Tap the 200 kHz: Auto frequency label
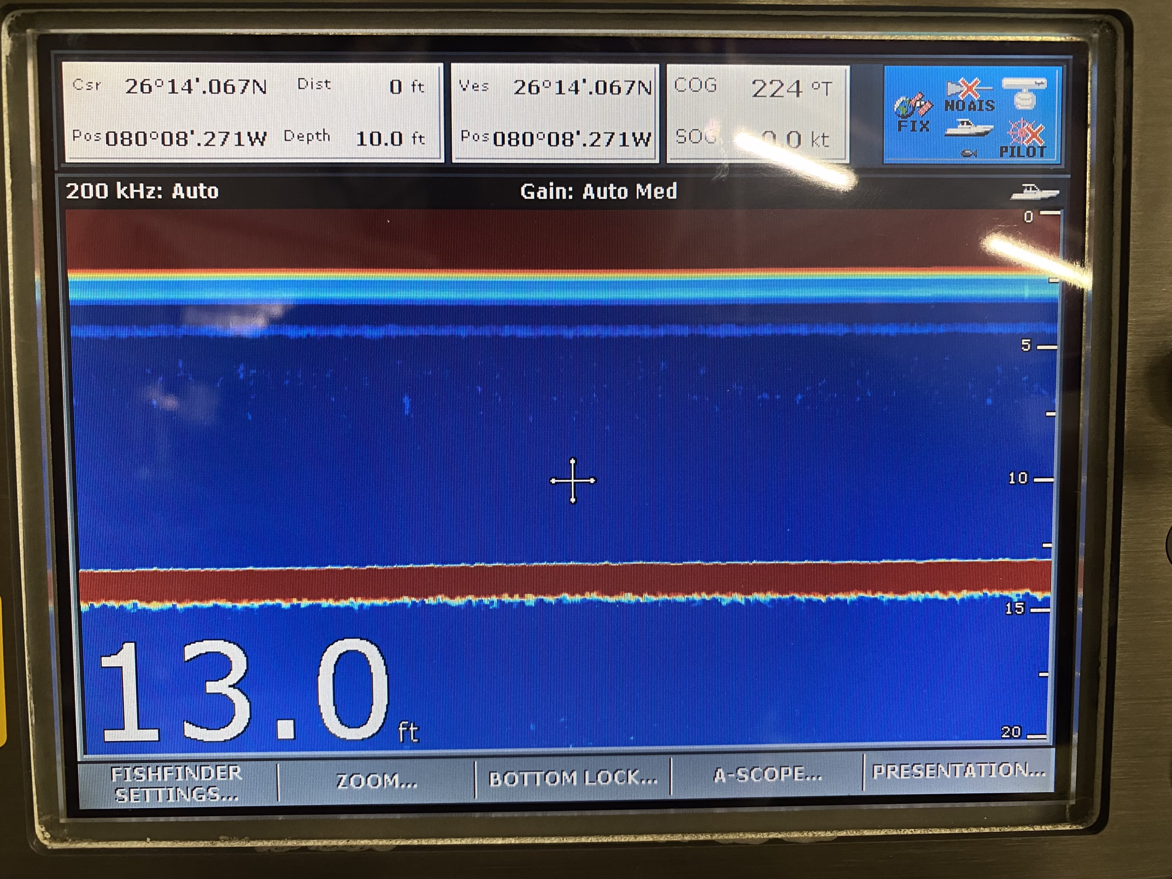 coord(142,191)
